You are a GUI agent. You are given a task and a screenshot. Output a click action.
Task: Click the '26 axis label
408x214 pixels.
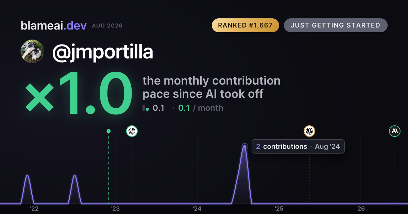point(361,208)
